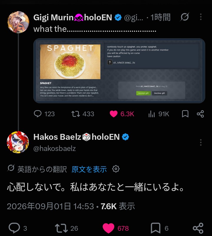Screen dimensions: 212x236
Task: Open Hakos Baelz's profile avatar
Action: tap(18, 142)
